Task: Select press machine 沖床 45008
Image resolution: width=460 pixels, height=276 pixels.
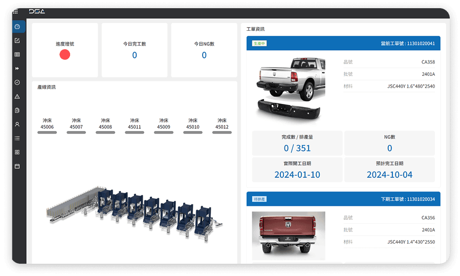Action: pos(105,125)
